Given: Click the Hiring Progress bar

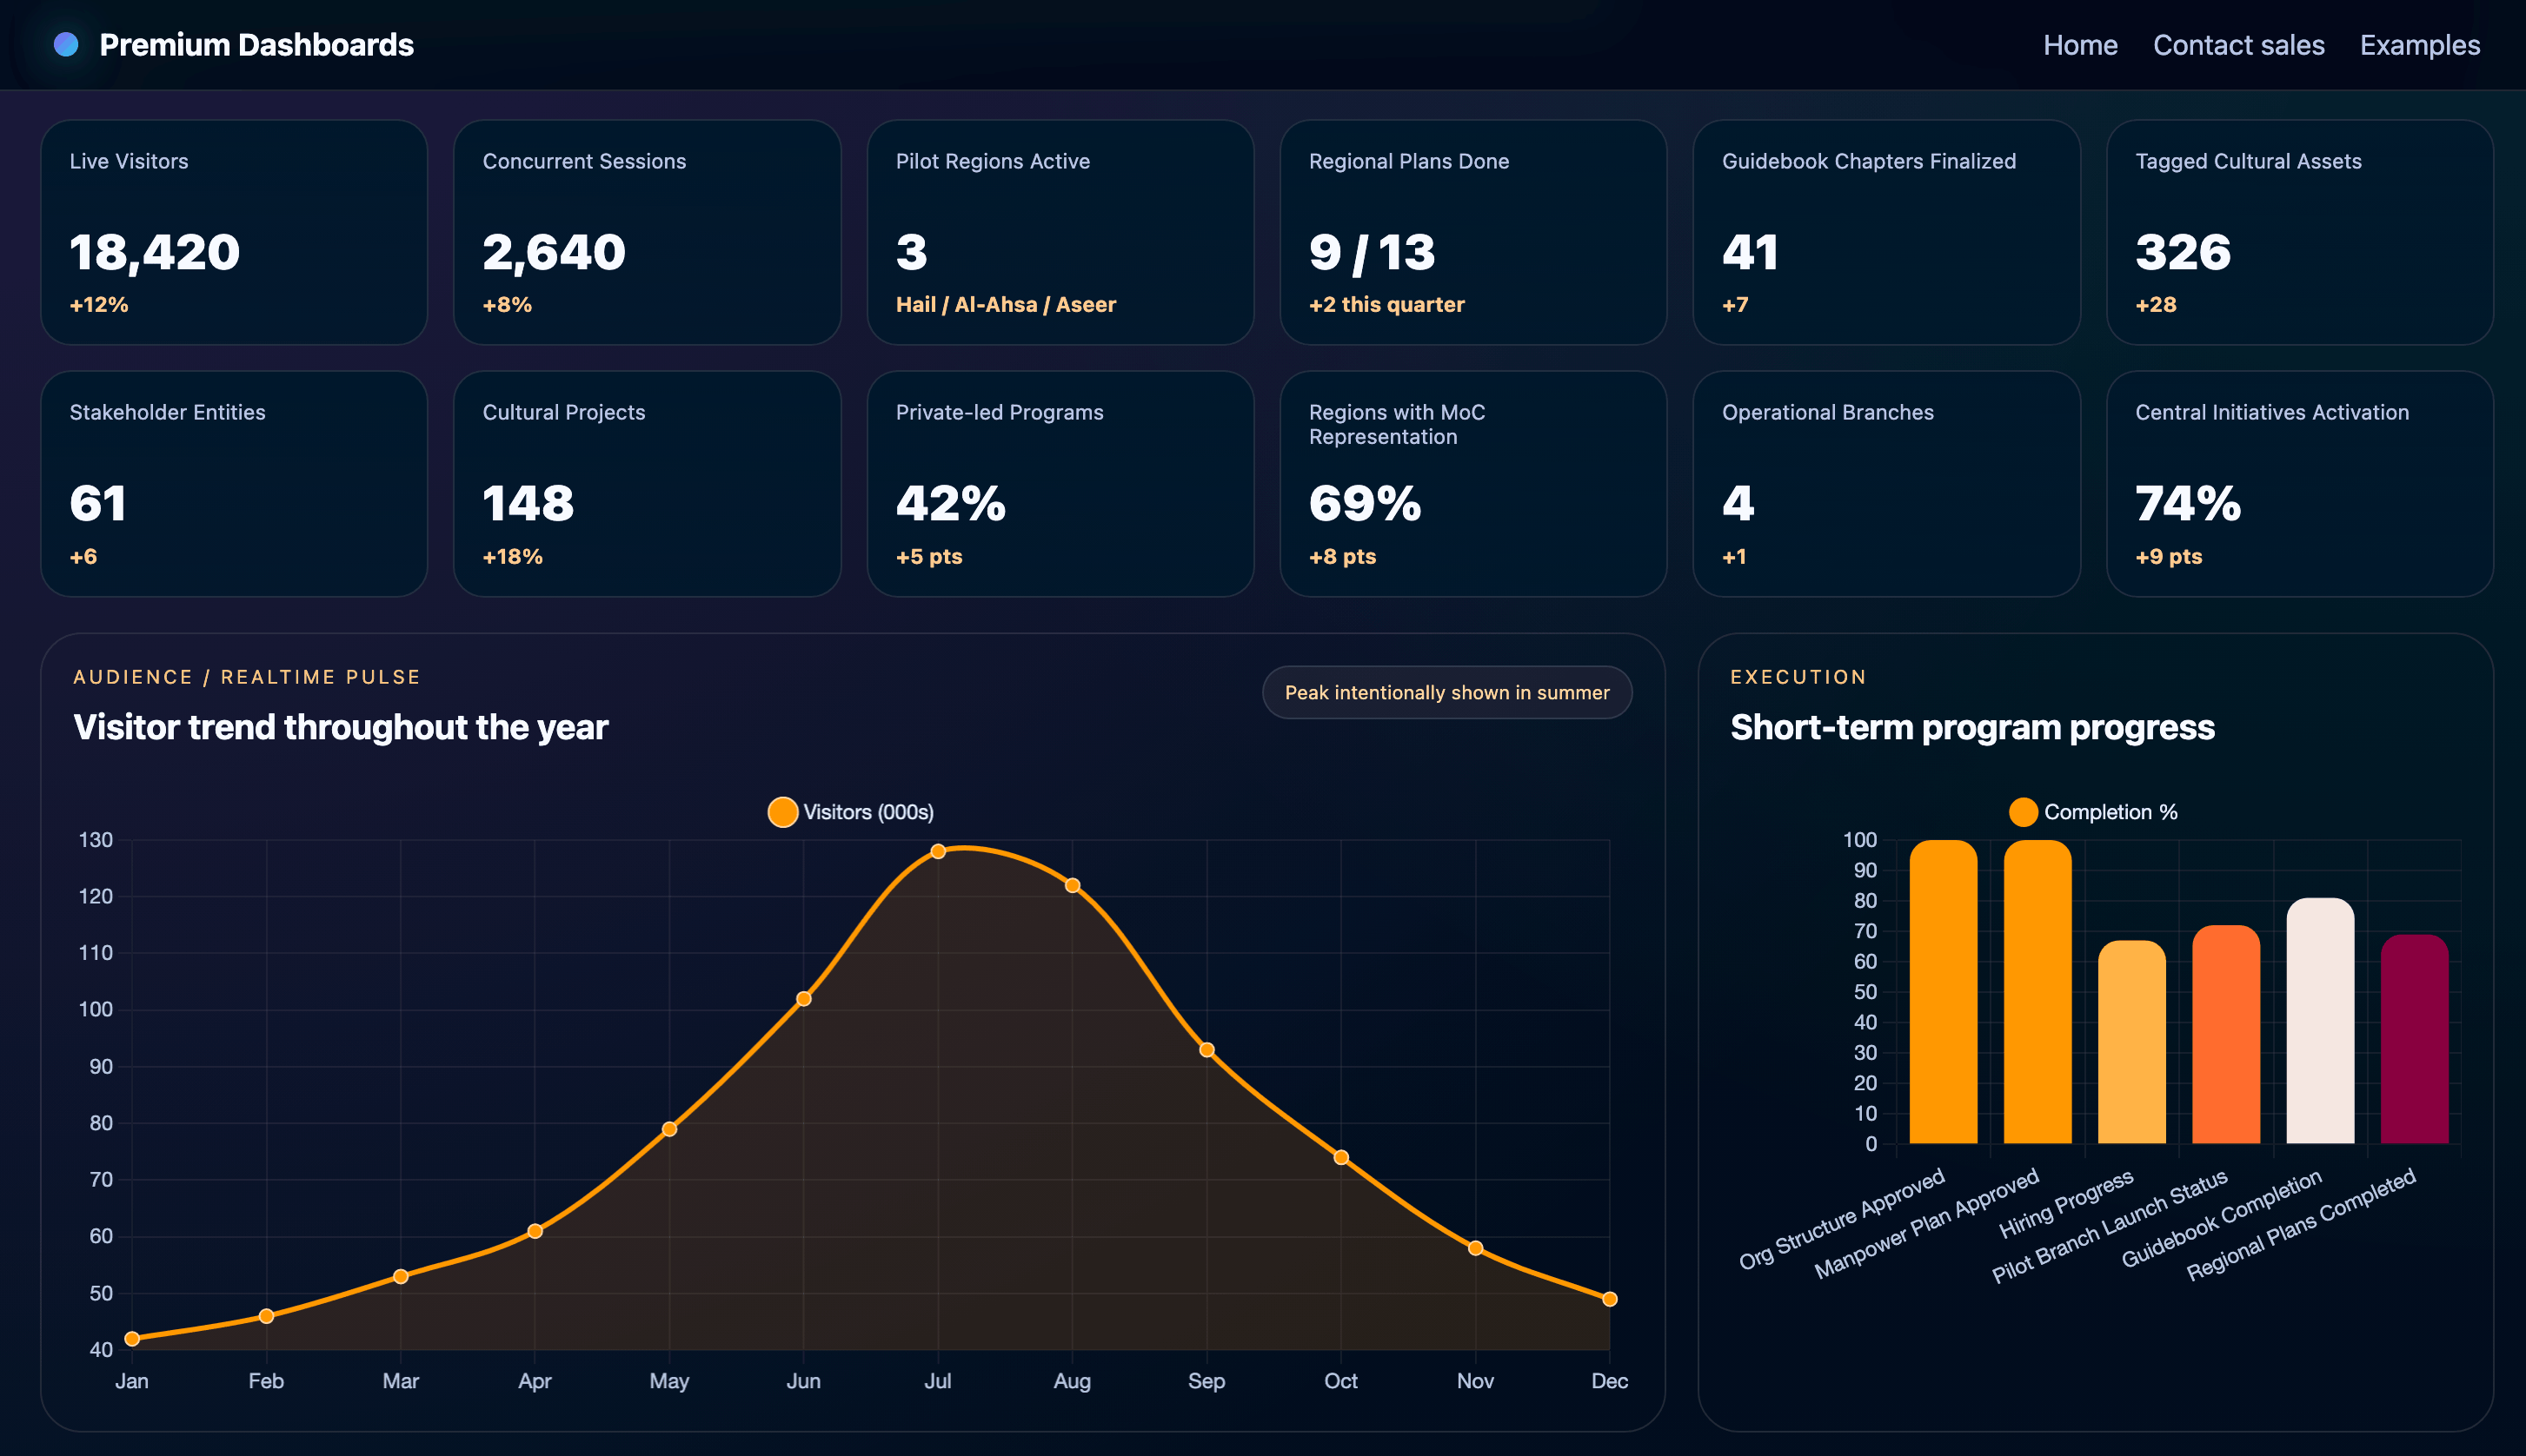Looking at the screenshot, I should [2130, 1041].
